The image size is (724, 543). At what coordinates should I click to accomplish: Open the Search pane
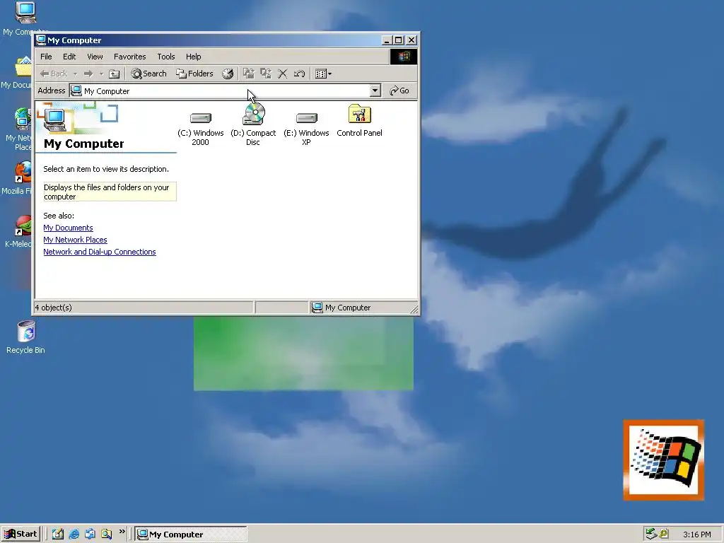pos(148,74)
